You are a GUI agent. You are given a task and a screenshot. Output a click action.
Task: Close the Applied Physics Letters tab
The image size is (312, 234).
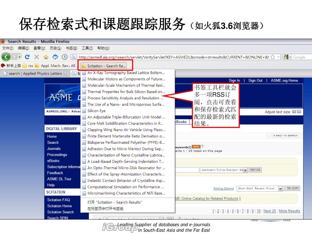tap(66, 73)
